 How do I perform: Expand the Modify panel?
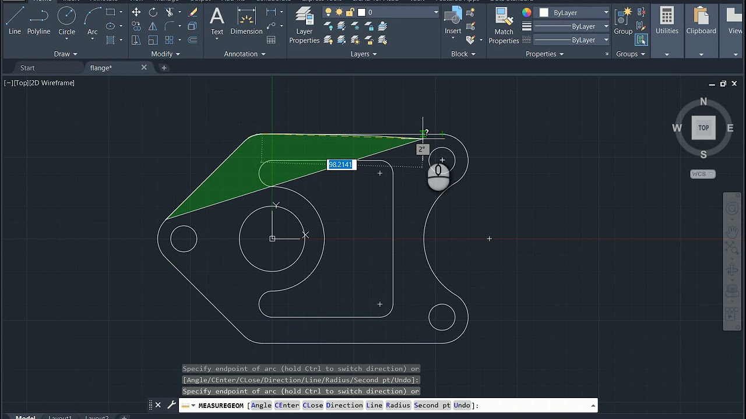point(166,54)
